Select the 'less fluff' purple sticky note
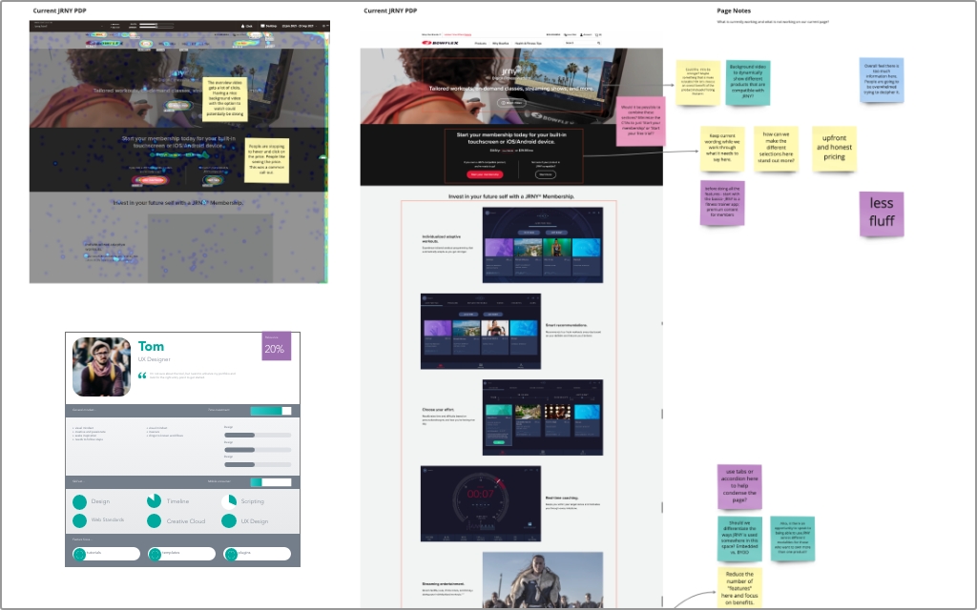 [881, 213]
